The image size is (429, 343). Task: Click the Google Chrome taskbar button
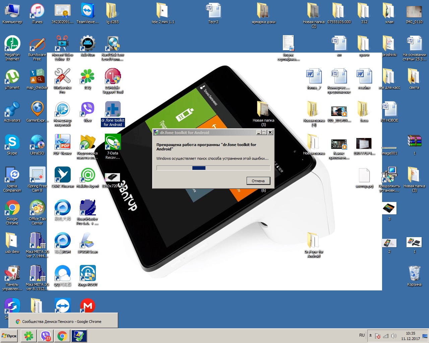pyautogui.click(x=62, y=336)
